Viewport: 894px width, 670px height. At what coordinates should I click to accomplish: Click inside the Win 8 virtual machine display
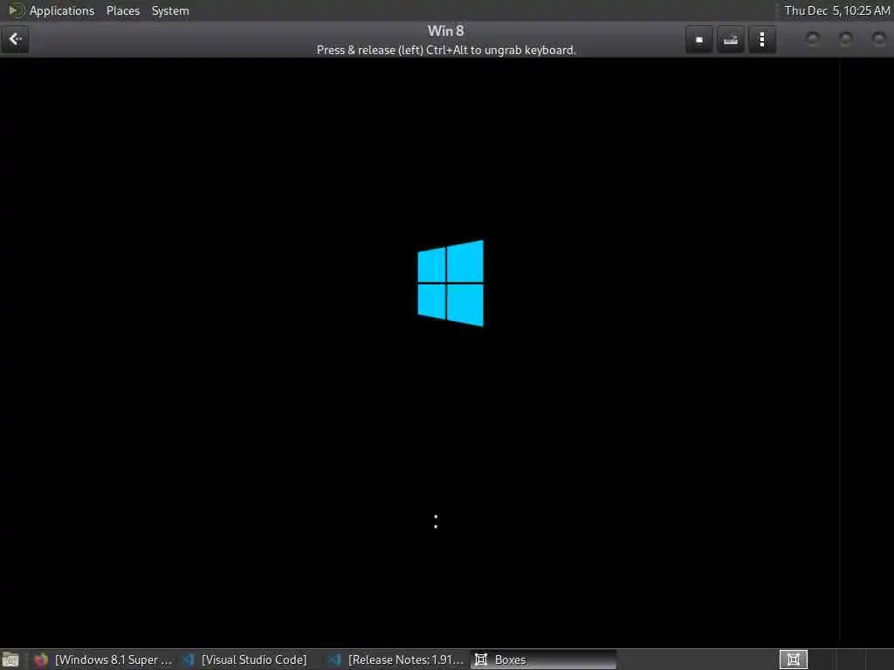point(447,352)
